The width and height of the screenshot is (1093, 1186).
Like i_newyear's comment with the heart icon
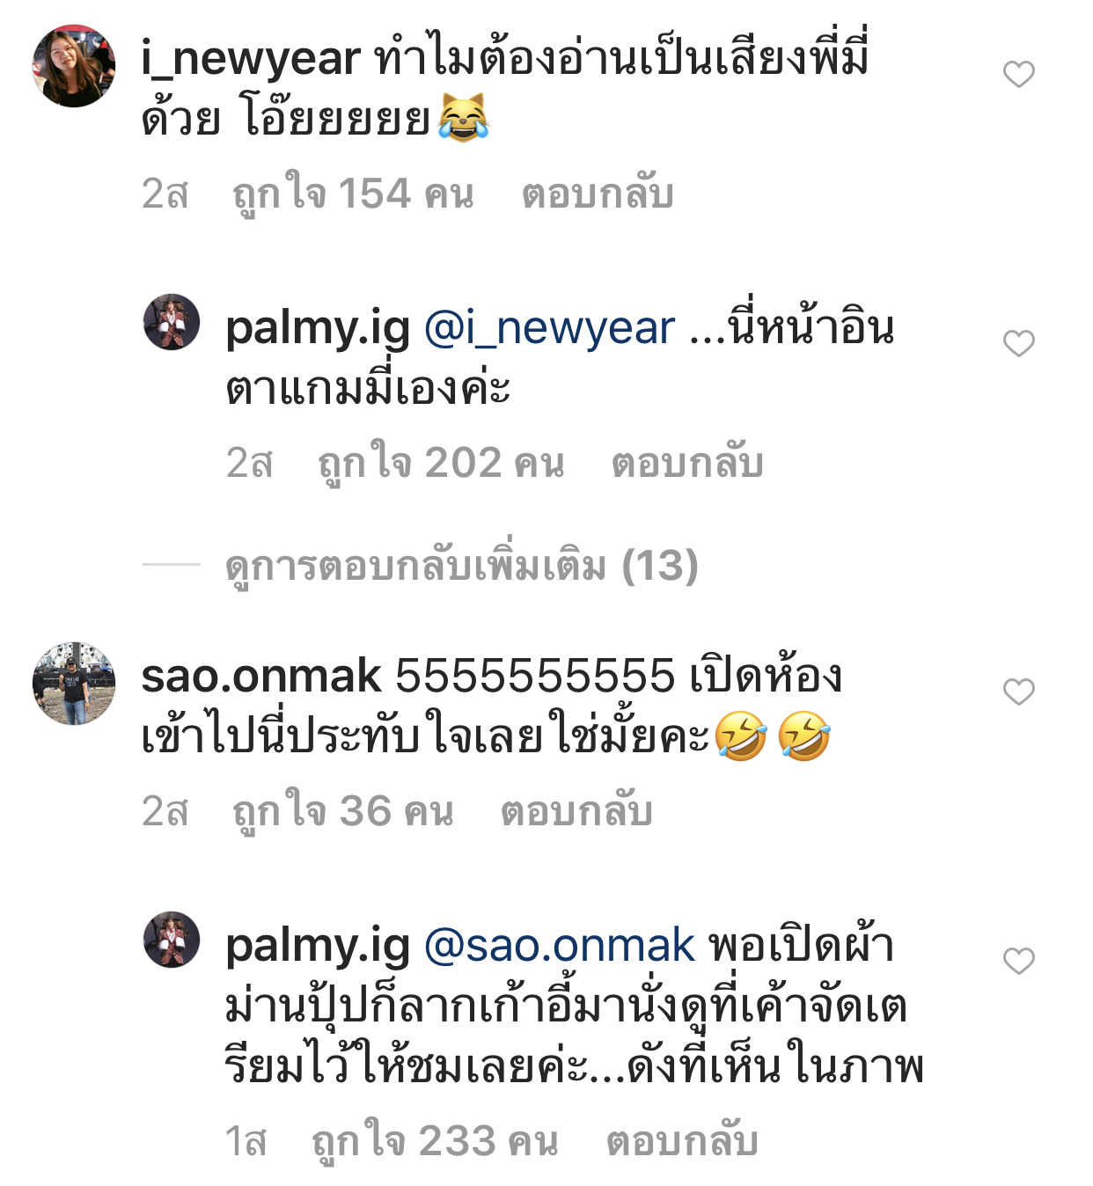click(x=1018, y=75)
